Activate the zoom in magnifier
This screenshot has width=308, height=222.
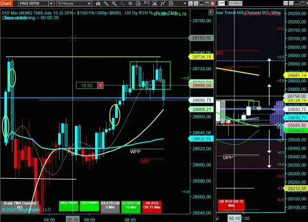tap(114, 3)
